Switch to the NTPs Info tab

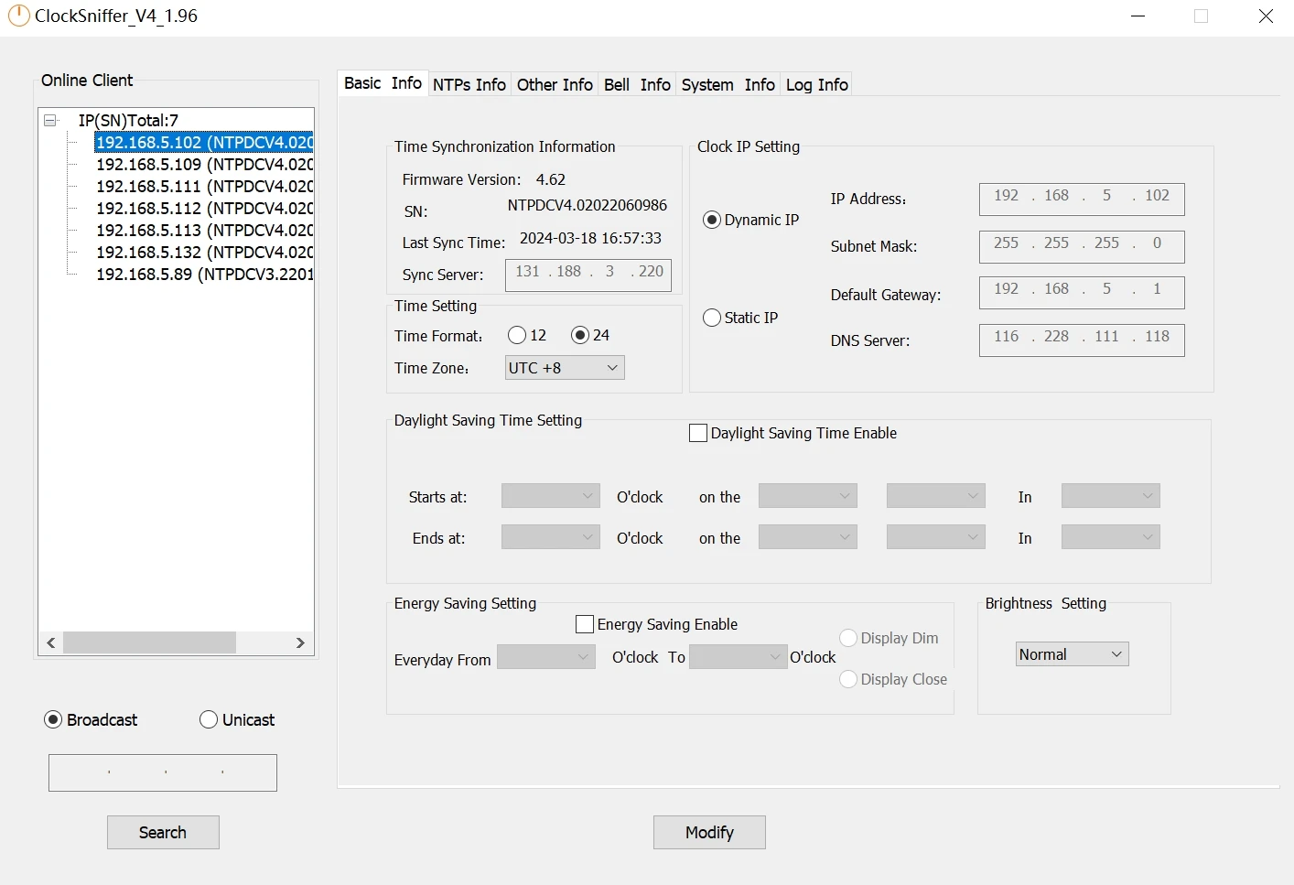click(469, 85)
